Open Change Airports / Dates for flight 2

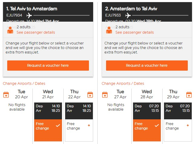point(123,83)
